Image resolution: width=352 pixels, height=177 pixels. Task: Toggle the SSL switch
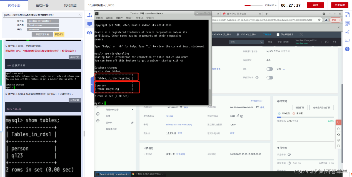pyautogui.click(x=269, y=69)
